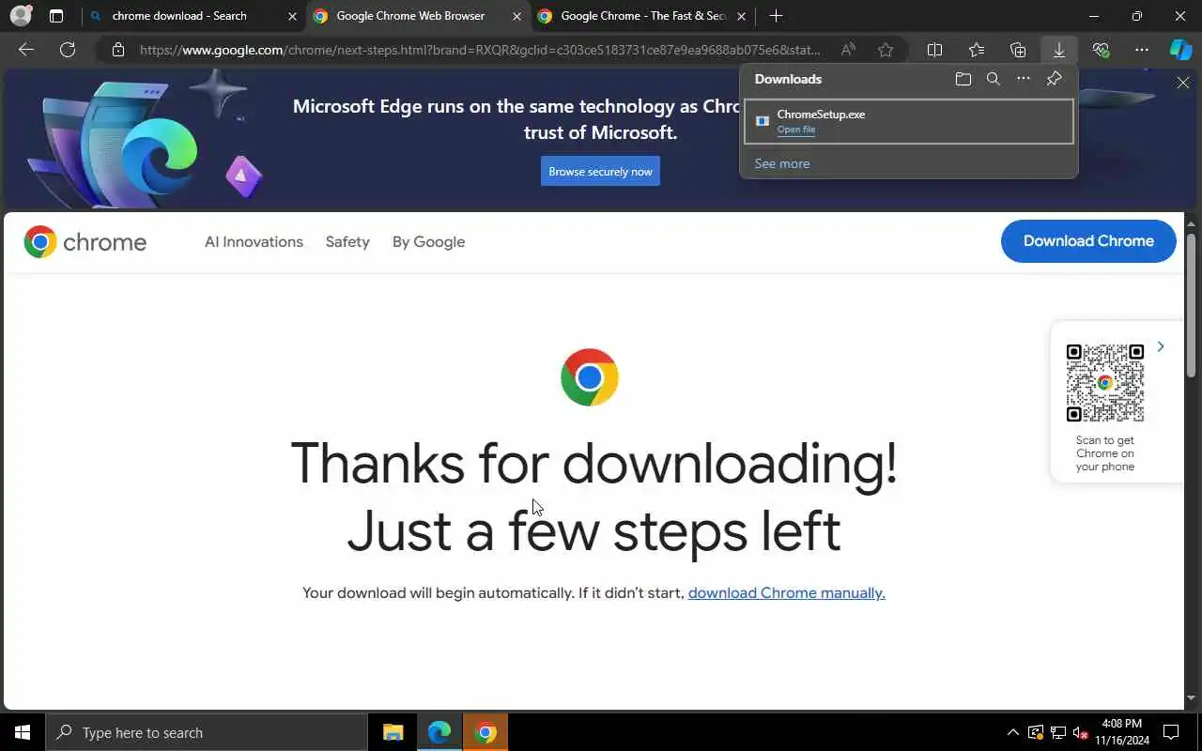1202x751 pixels.
Task: Open Microsoft Edge taskbar icon
Action: tap(439, 732)
